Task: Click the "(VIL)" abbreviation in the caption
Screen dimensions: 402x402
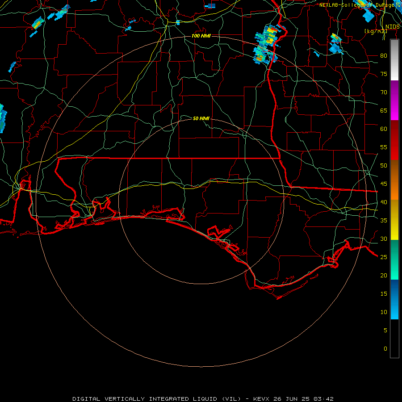Action: tap(231, 399)
